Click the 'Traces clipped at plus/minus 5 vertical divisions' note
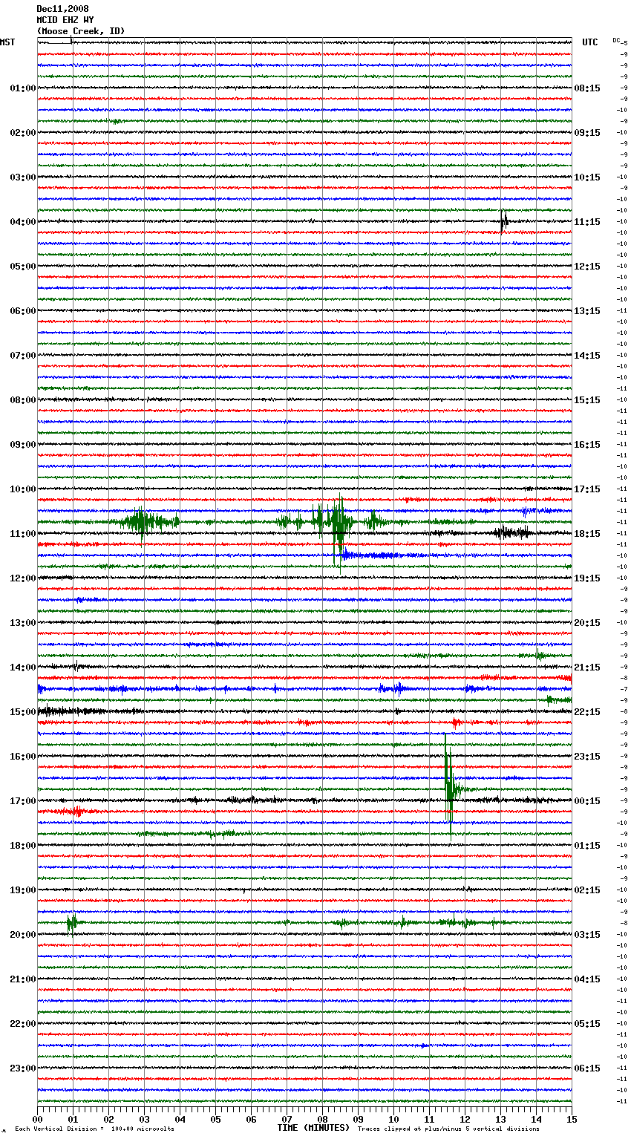This screenshot has width=631, height=1139. (x=448, y=1129)
